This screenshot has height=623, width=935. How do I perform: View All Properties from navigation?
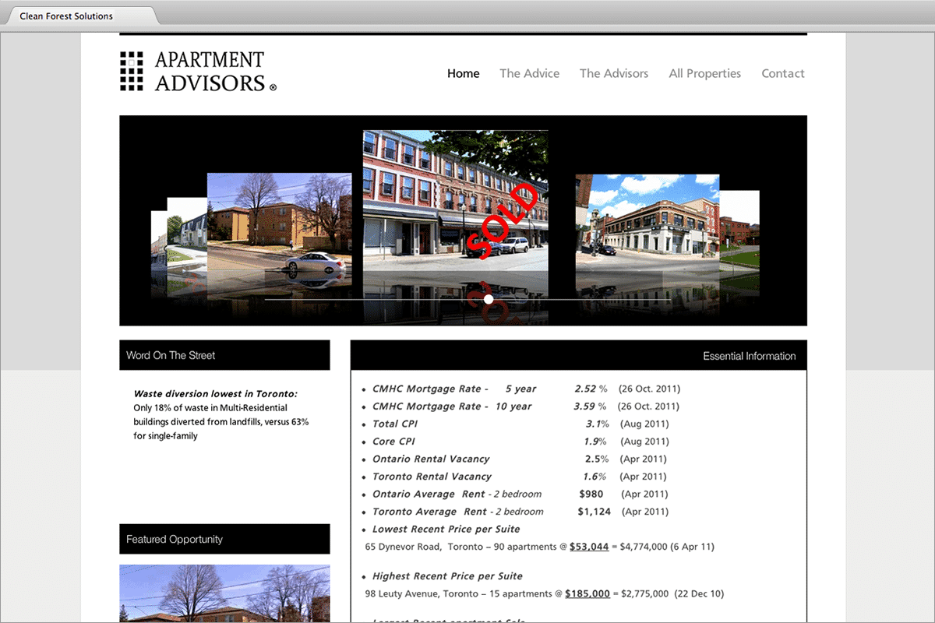(x=704, y=73)
